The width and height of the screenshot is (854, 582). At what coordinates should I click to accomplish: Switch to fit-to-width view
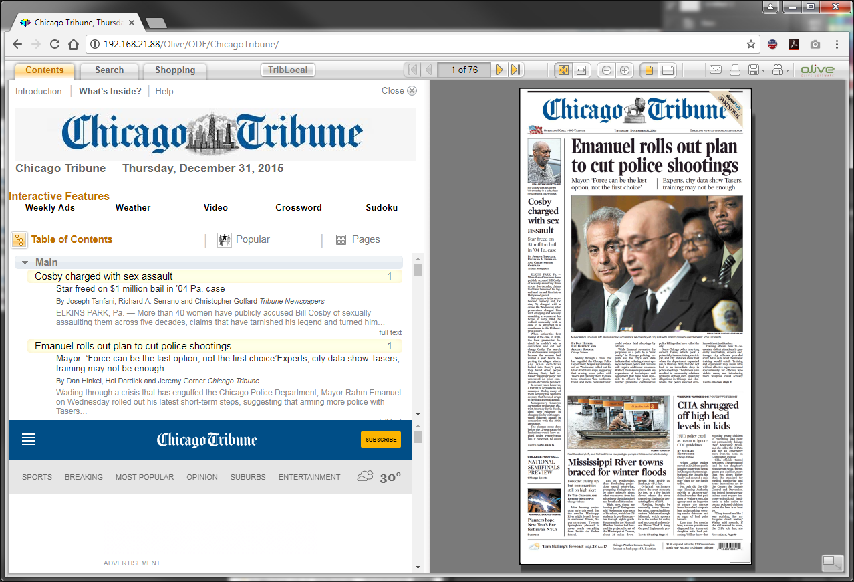click(x=581, y=70)
